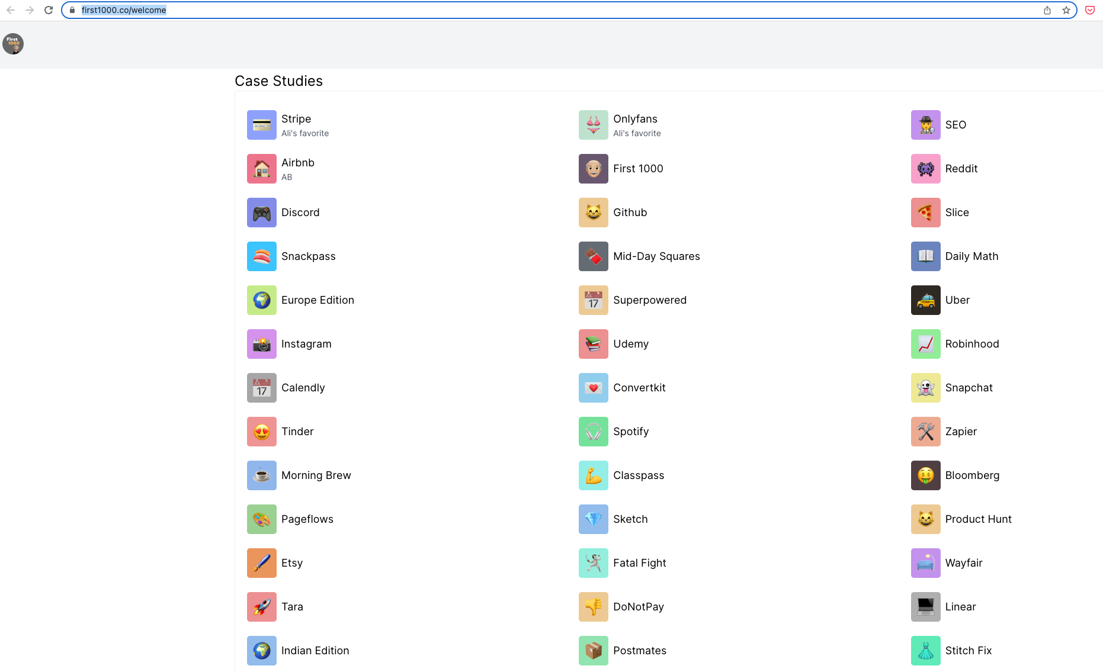Click the Pageflows paint palette icon

pyautogui.click(x=262, y=519)
